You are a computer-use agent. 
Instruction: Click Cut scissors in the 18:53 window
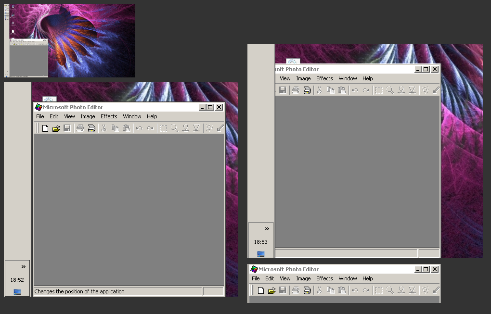[x=320, y=90]
